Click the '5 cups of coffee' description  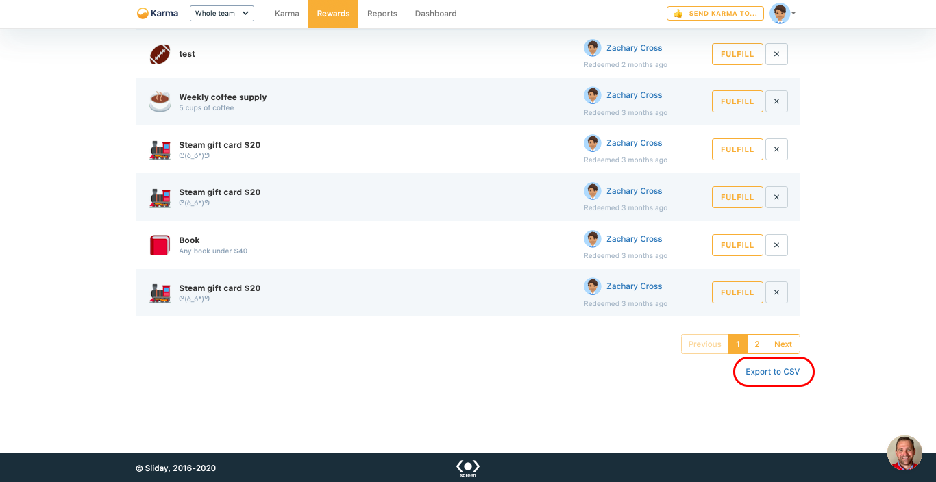(206, 108)
